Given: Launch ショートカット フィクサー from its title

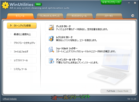Looking at the screenshot, I should point(67,48).
